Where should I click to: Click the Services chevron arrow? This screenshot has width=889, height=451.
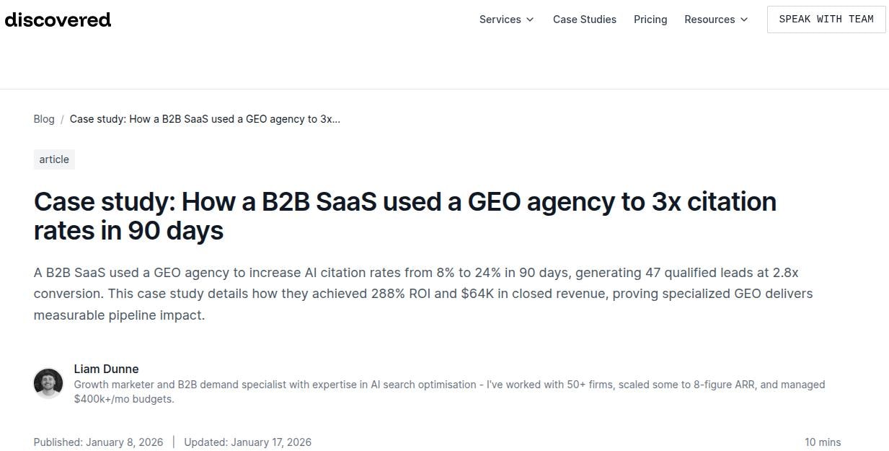(x=530, y=19)
